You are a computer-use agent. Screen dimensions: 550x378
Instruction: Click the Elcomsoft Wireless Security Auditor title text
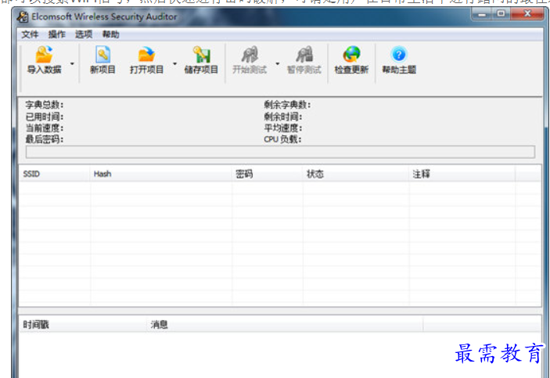[x=104, y=16]
